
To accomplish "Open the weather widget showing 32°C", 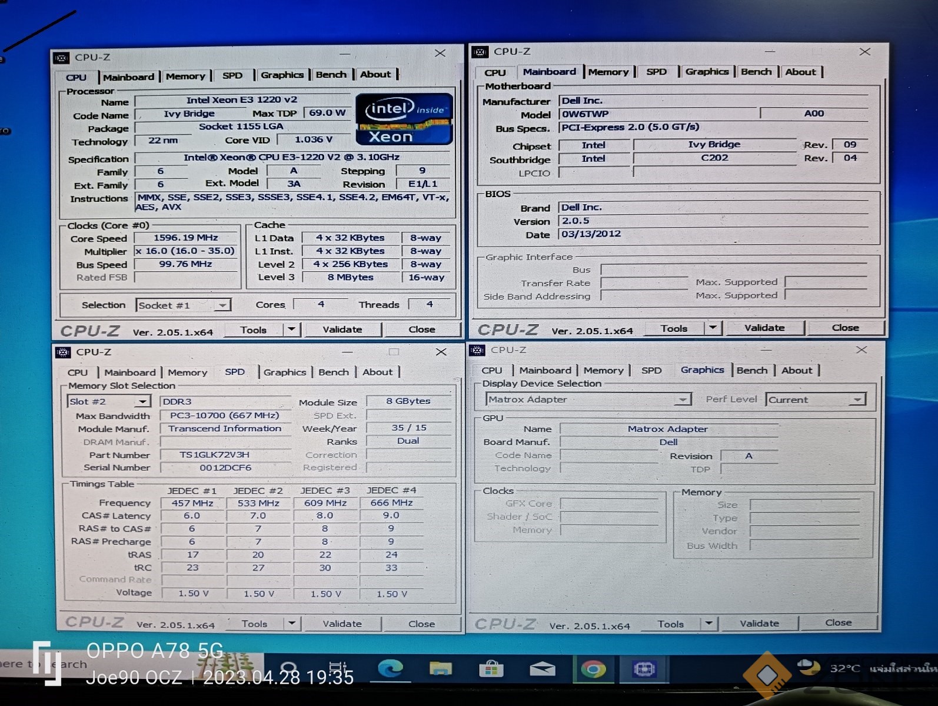I will click(x=865, y=668).
